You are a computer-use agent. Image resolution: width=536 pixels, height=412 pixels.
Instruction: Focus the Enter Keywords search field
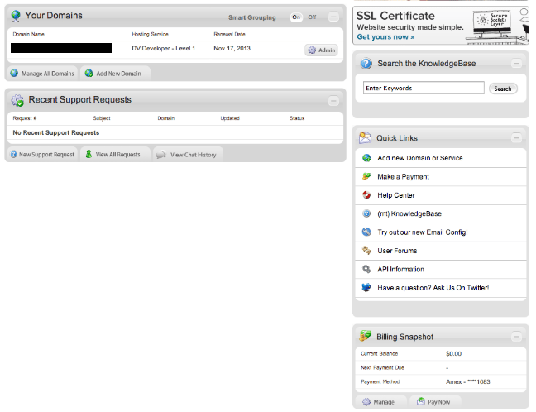click(424, 88)
